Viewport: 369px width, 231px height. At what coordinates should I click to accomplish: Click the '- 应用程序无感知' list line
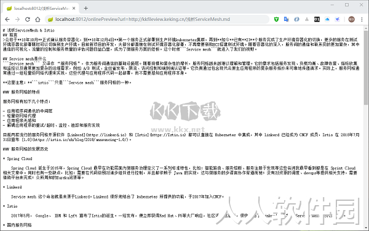pyautogui.click(x=19, y=121)
